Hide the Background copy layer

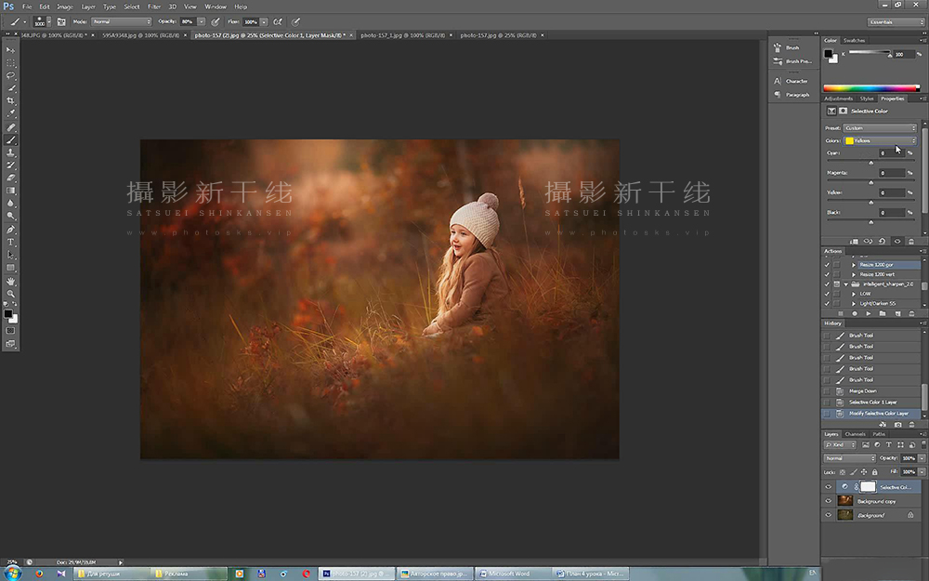pyautogui.click(x=829, y=501)
